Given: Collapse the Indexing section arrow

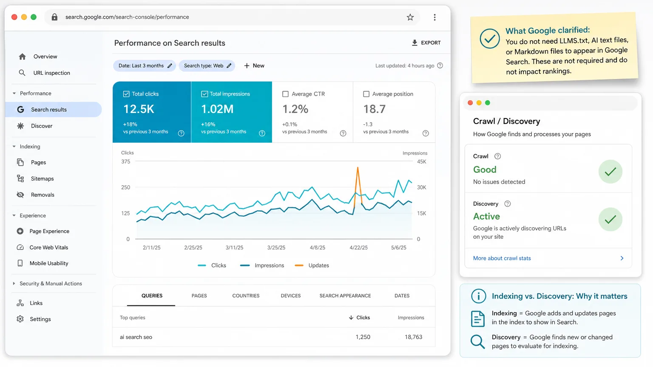Looking at the screenshot, I should 14,147.
